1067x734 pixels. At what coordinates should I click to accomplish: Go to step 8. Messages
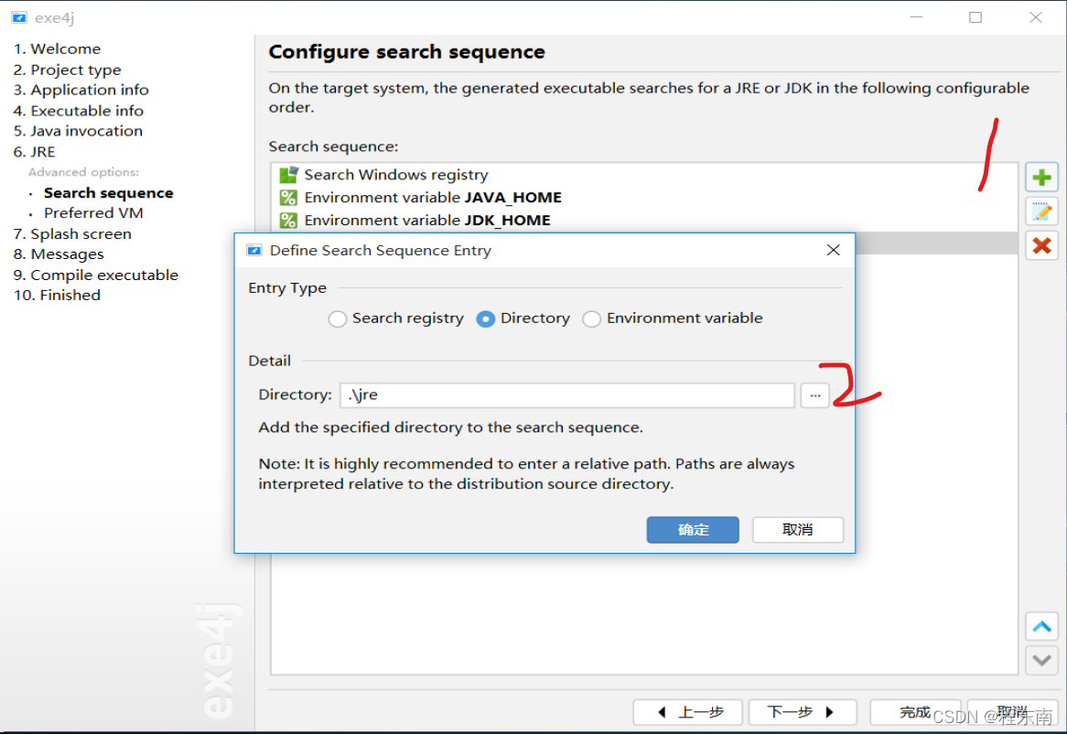(x=59, y=254)
